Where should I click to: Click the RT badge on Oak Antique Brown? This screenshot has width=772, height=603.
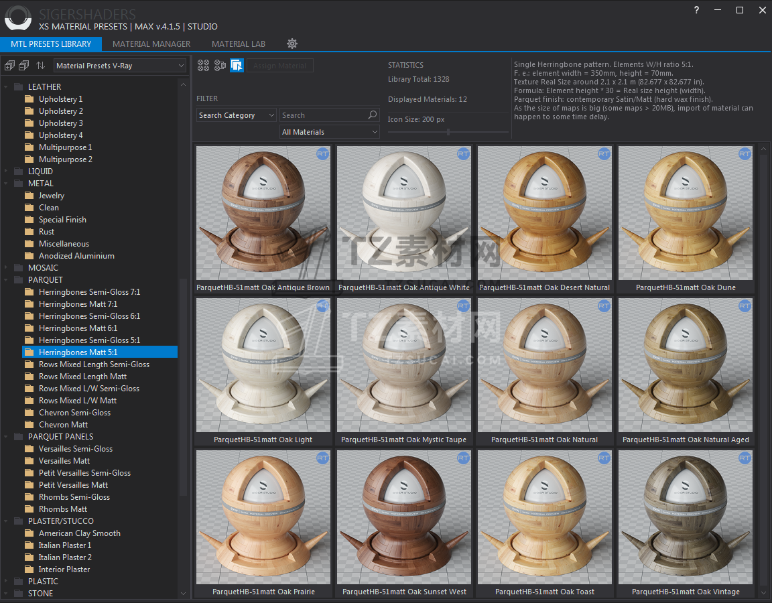click(x=322, y=154)
